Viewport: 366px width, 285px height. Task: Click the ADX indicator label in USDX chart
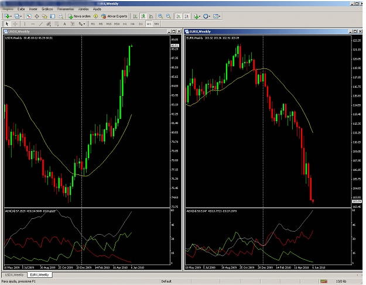tap(30, 211)
